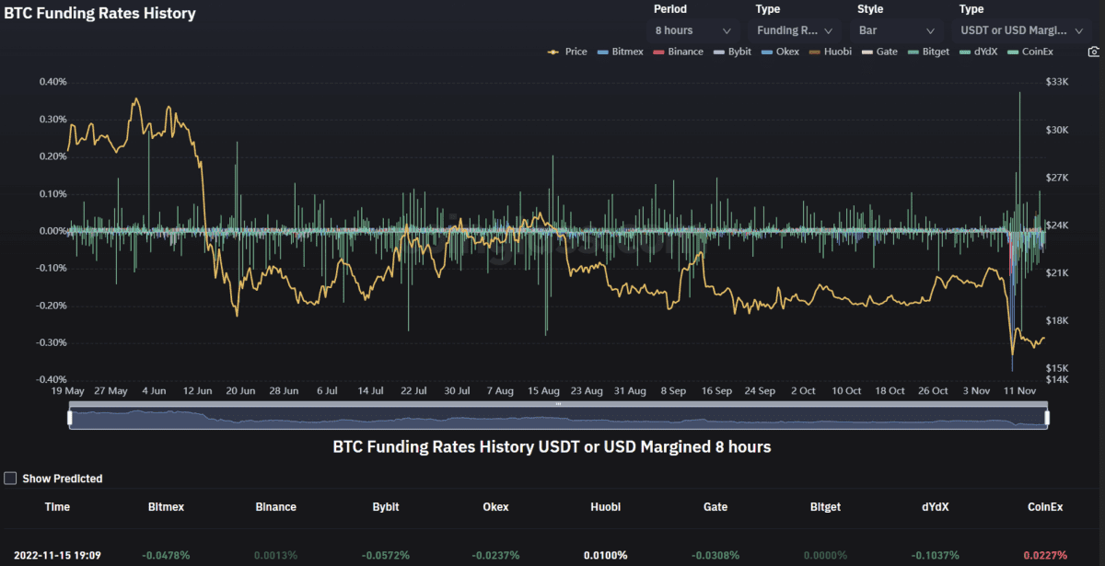Click the Binance column header
The width and height of the screenshot is (1105, 566).
tap(275, 506)
